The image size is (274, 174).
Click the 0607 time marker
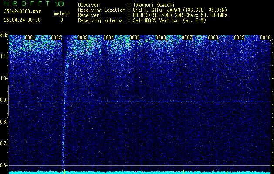pyautogui.click(x=187, y=37)
